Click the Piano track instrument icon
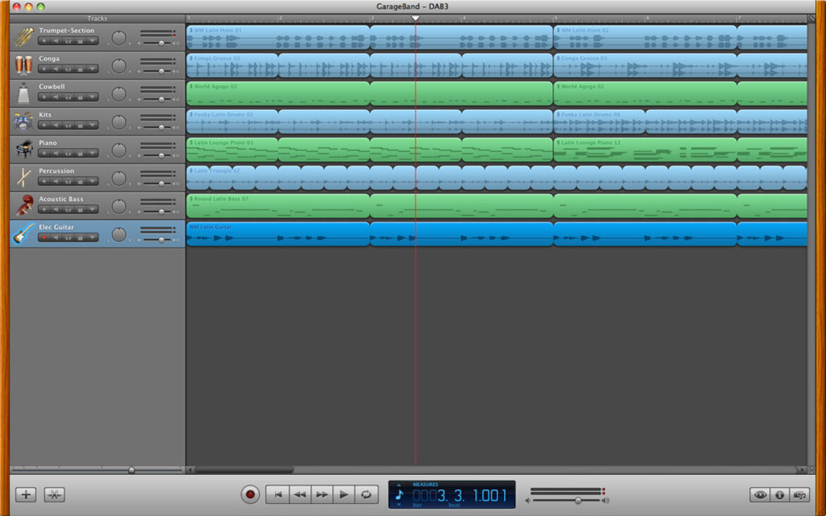The image size is (826, 516). point(23,150)
